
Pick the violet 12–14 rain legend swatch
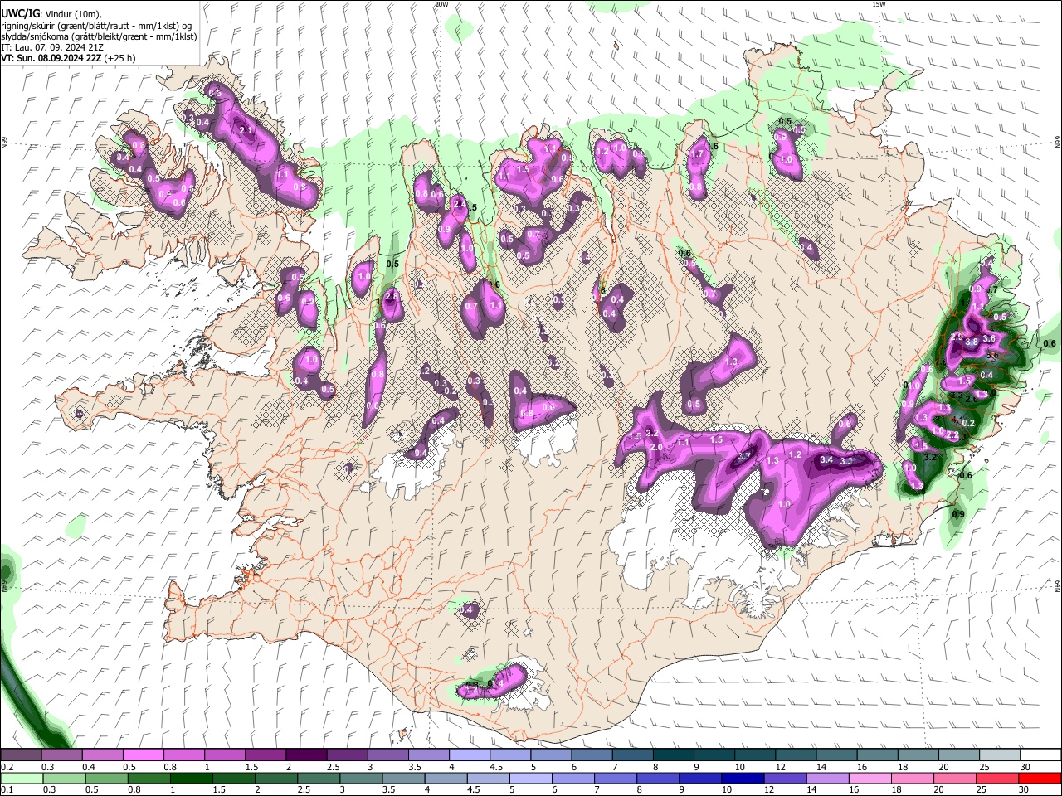[785, 778]
